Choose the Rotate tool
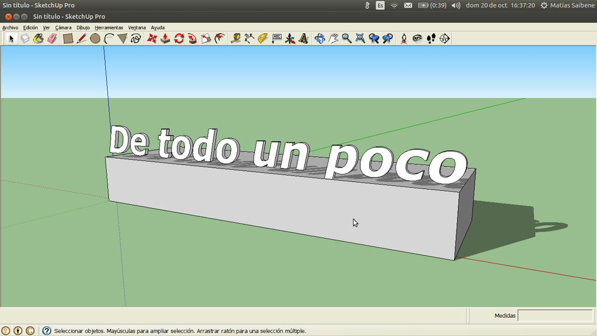The height and width of the screenshot is (336, 597). [x=179, y=38]
